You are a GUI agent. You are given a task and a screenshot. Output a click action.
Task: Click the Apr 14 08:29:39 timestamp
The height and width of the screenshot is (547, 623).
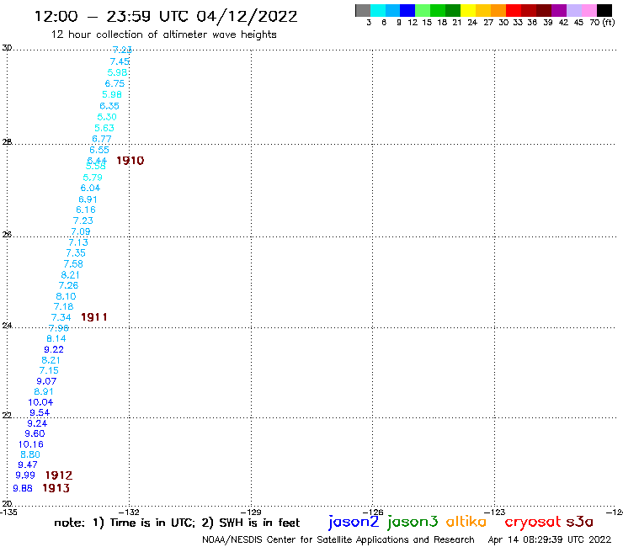[550, 539]
